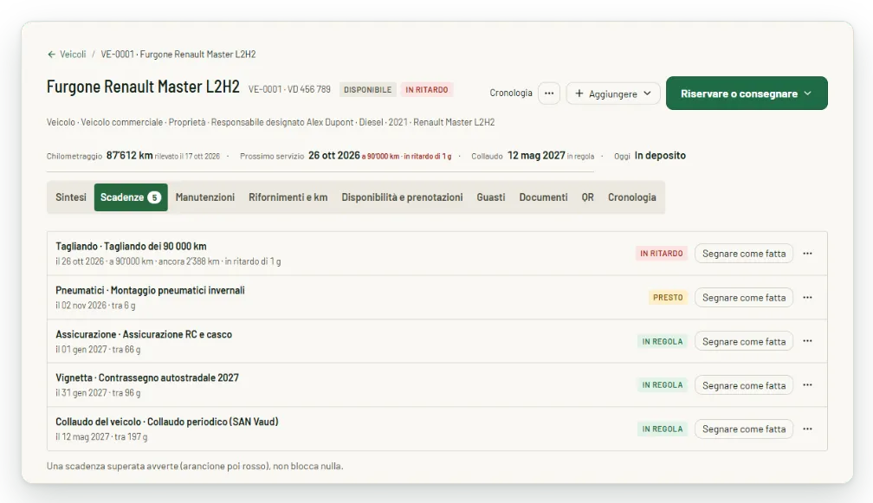
Task: Click the next service date '26 ott 2026'
Action: [334, 156]
